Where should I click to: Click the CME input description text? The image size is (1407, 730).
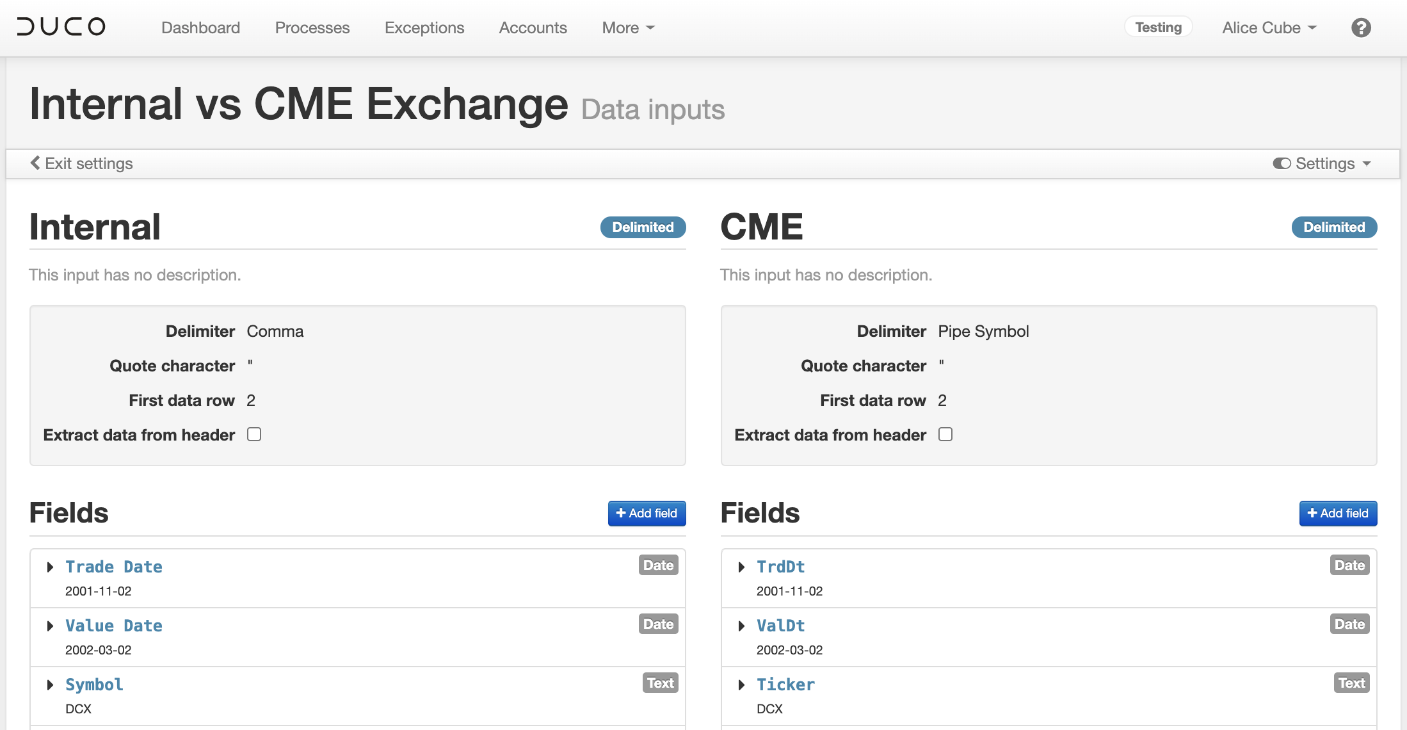[826, 275]
